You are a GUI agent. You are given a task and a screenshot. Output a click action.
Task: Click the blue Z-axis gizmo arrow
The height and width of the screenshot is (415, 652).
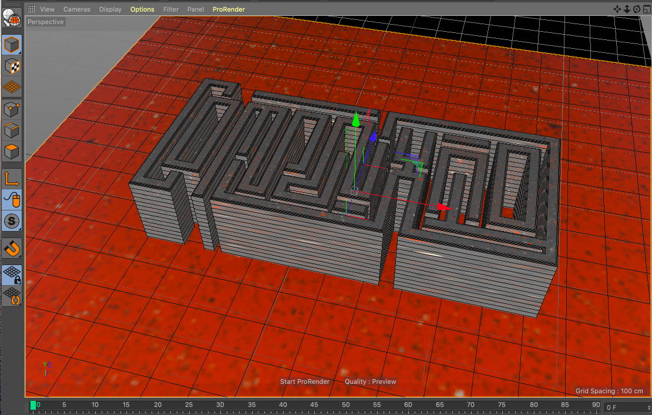click(x=373, y=136)
